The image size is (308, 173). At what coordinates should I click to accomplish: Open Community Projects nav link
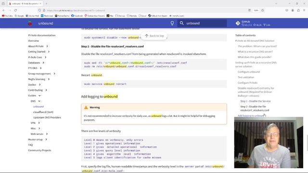(x=39, y=150)
